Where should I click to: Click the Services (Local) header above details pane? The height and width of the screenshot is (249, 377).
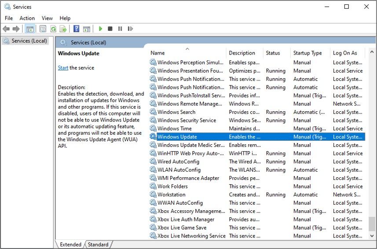point(88,43)
